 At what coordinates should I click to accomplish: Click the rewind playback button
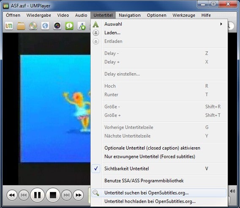tap(12, 195)
